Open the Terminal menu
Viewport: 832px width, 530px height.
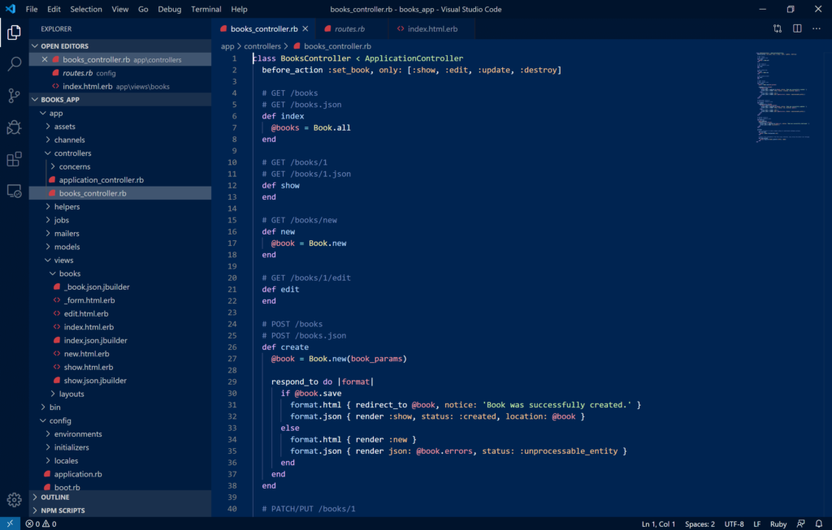click(204, 9)
